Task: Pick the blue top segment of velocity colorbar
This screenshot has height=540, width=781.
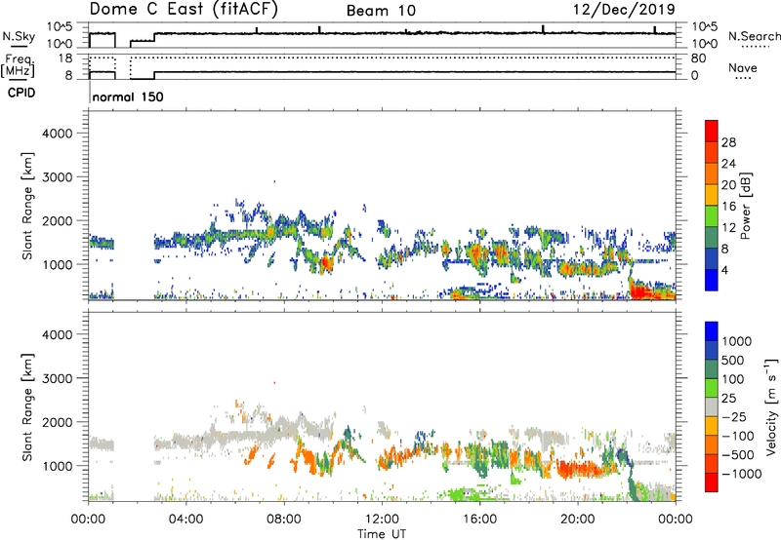Action: pyautogui.click(x=712, y=331)
